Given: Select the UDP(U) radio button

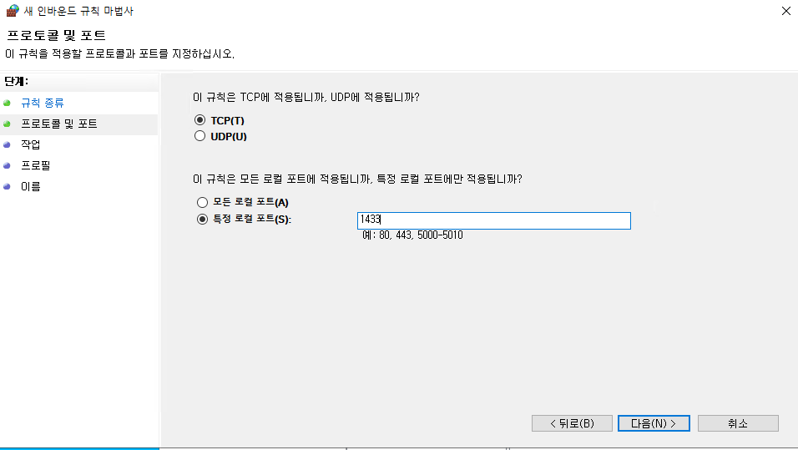Looking at the screenshot, I should (x=200, y=136).
